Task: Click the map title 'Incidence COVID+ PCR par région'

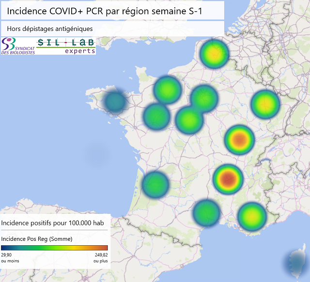Action: click(105, 11)
